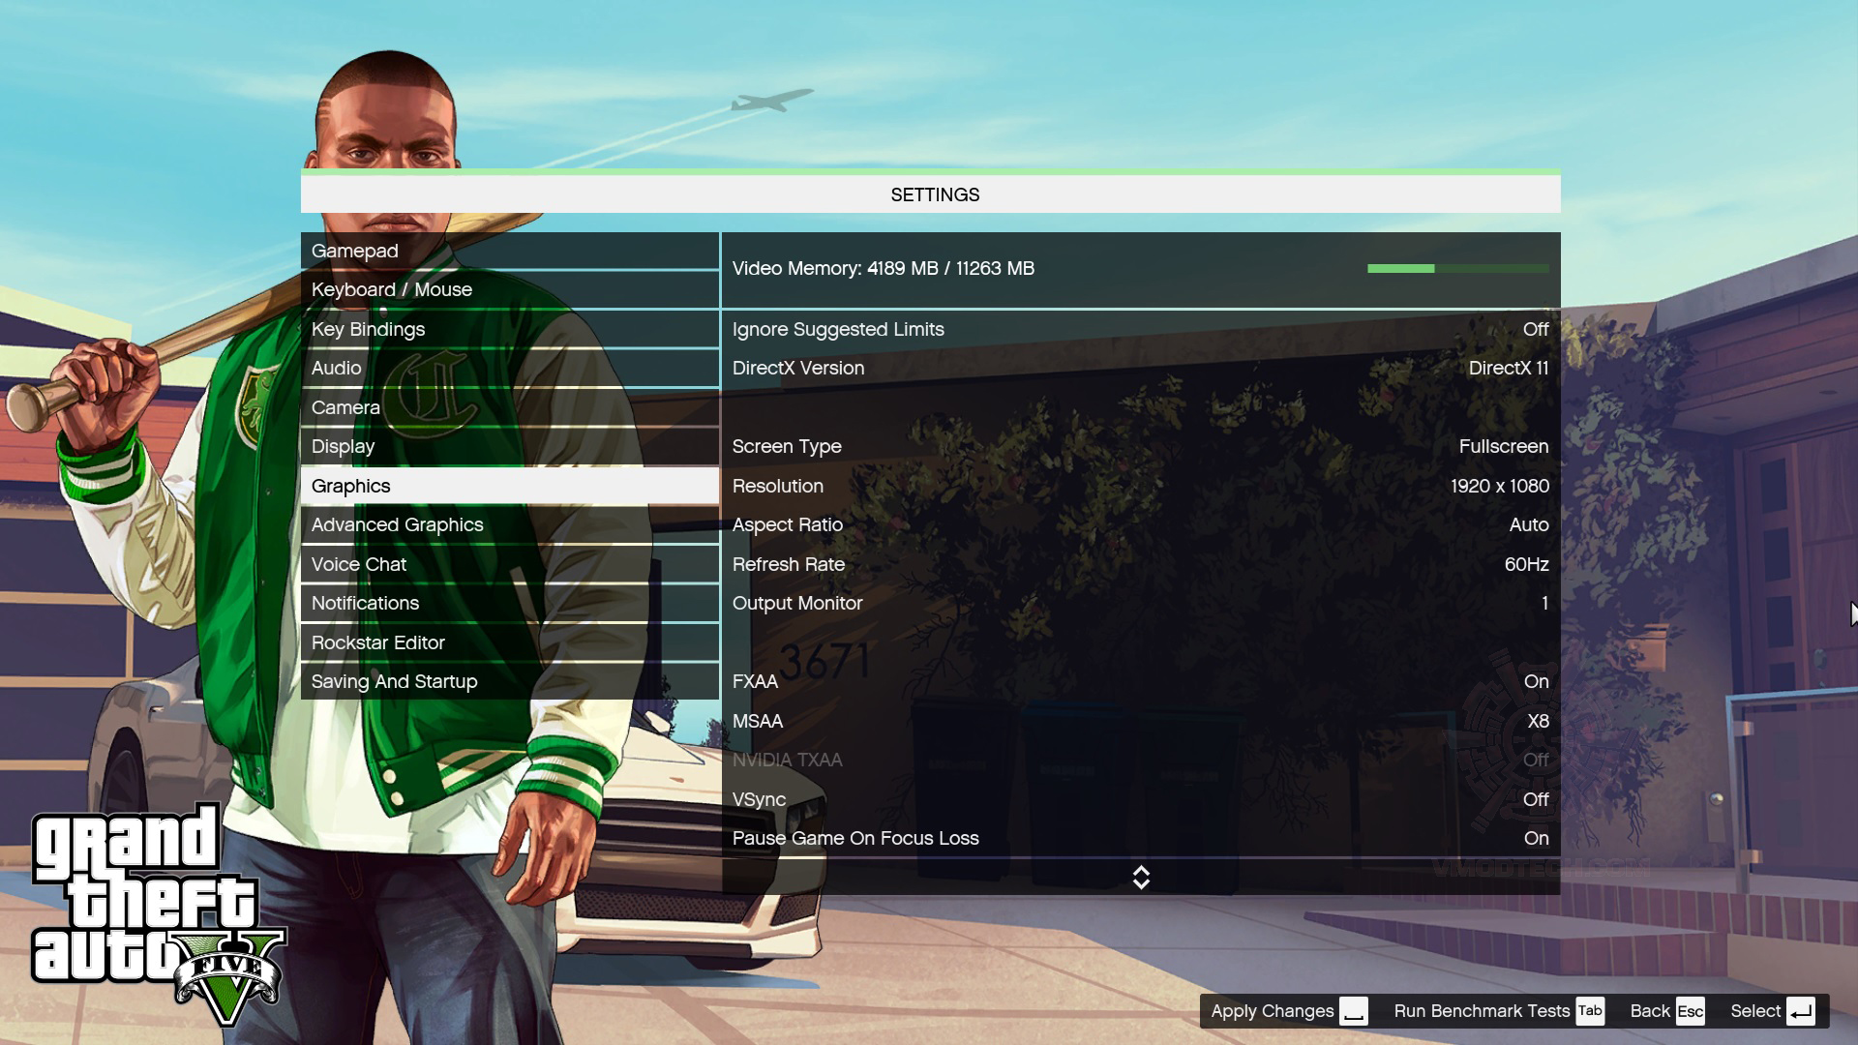Expand the DirectX Version dropdown
Viewport: 1858px width, 1045px height.
click(1509, 368)
